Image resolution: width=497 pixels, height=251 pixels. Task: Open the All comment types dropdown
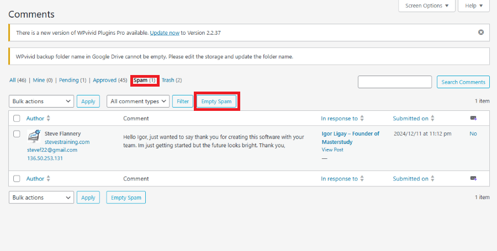tap(138, 102)
